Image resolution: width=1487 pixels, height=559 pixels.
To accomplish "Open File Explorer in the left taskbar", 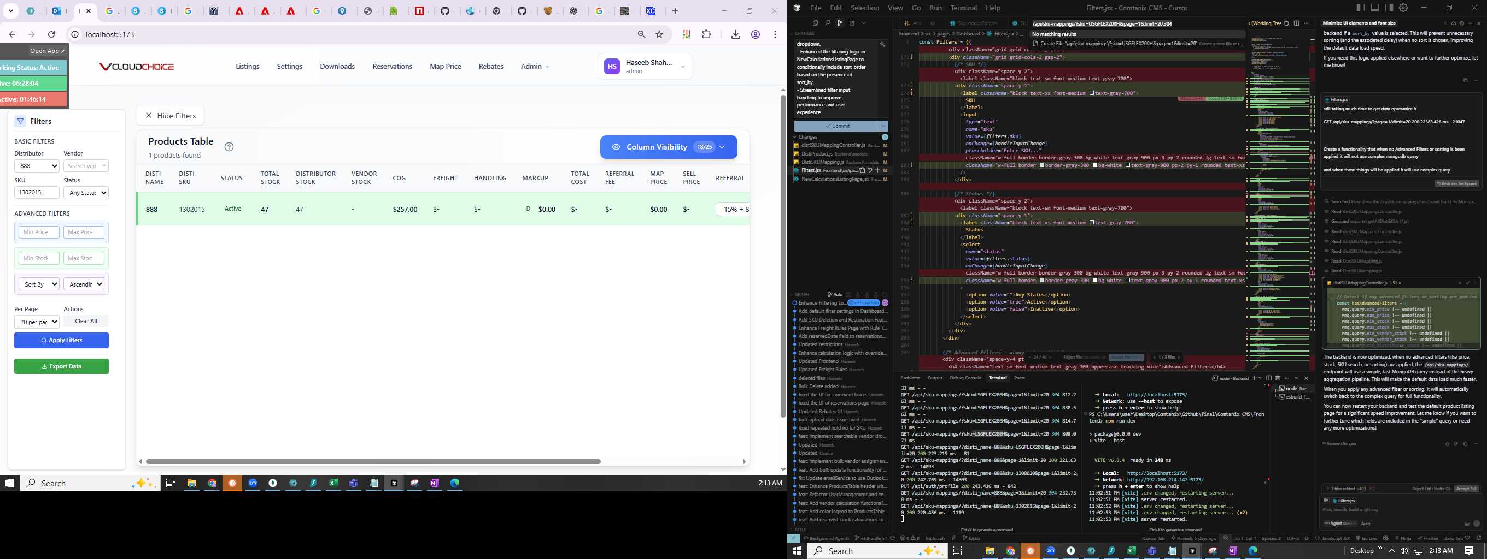I will click(x=192, y=484).
